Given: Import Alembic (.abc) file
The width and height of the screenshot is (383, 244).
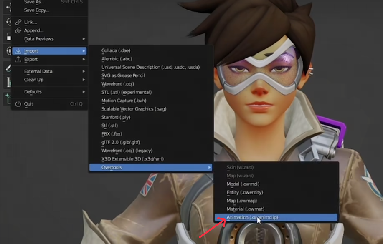Looking at the screenshot, I should tap(151, 59).
